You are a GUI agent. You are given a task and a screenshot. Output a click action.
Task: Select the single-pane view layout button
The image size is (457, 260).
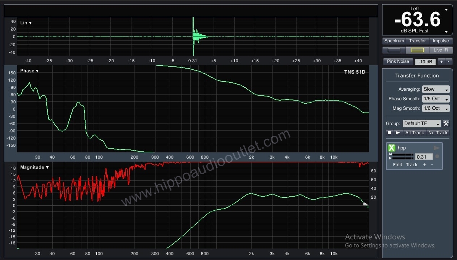[394, 50]
